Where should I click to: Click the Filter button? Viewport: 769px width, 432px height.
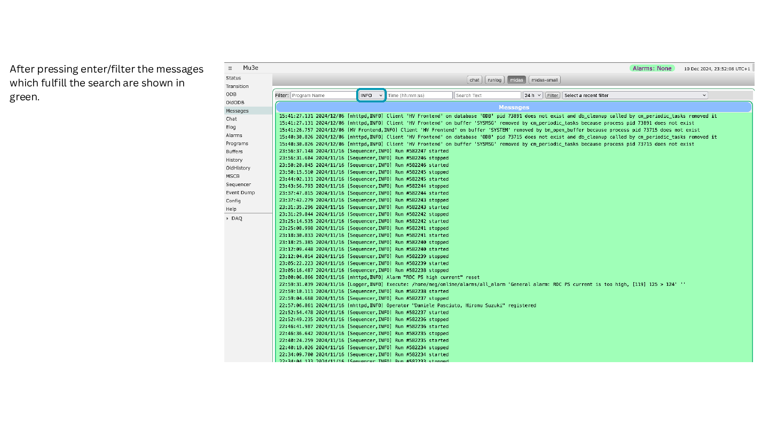pyautogui.click(x=552, y=95)
